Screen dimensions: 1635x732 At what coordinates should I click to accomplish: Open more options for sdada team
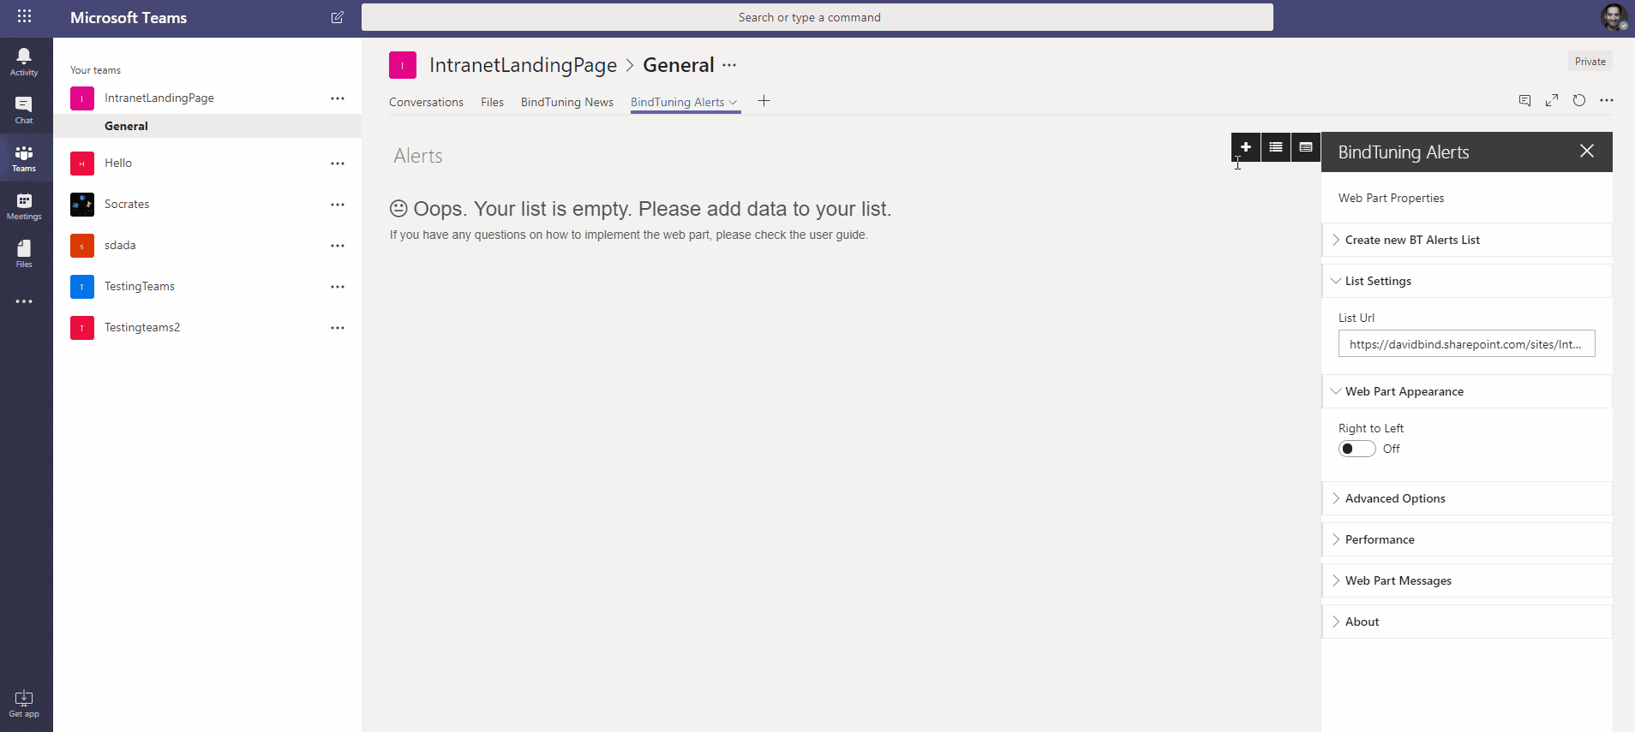[338, 246]
